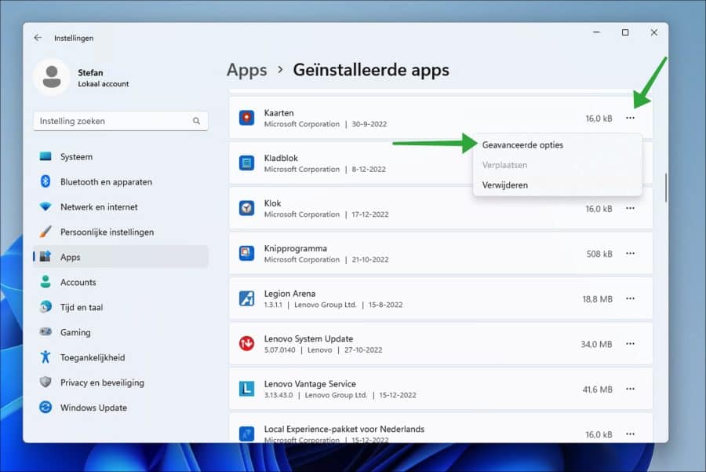Click the Gaming controller icon
Screen dimensions: 706x472
[45, 331]
